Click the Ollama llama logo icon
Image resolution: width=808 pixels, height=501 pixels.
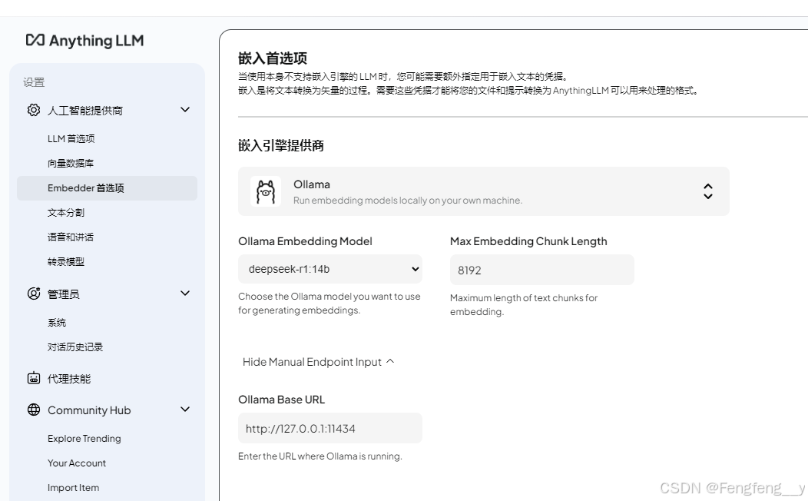click(266, 191)
